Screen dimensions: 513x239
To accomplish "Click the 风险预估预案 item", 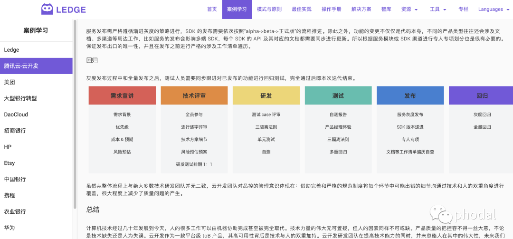I will [x=194, y=152].
